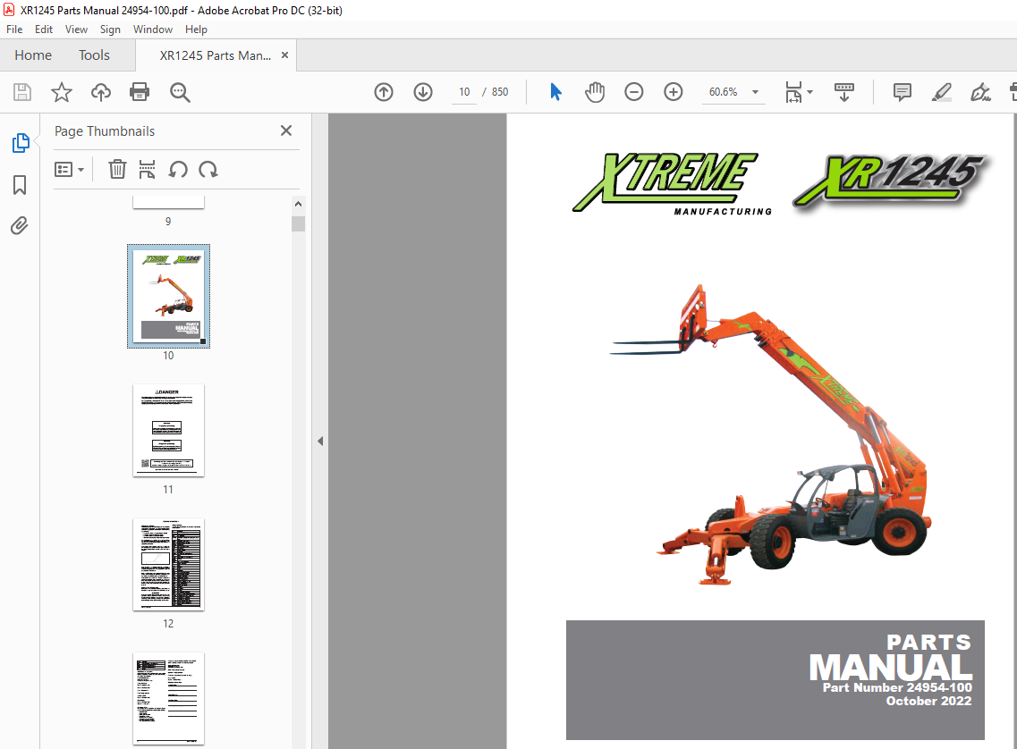1017x749 pixels.
Task: Click the Save file icon
Action: (22, 92)
